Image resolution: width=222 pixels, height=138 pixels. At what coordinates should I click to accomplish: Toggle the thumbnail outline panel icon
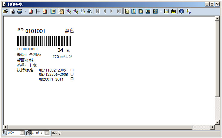[x=53, y=11]
